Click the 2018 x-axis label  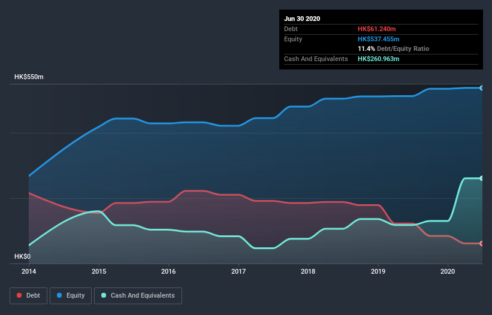tap(308, 271)
